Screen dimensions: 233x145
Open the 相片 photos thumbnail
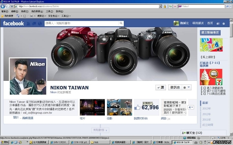pos(92,107)
